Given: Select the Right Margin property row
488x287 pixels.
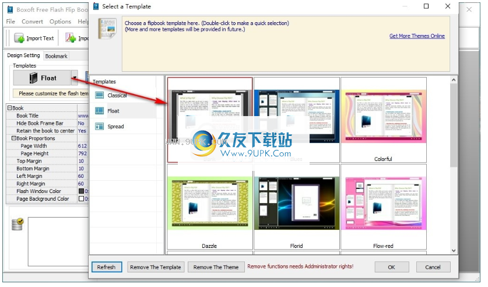Looking at the screenshot, I should coord(47,184).
